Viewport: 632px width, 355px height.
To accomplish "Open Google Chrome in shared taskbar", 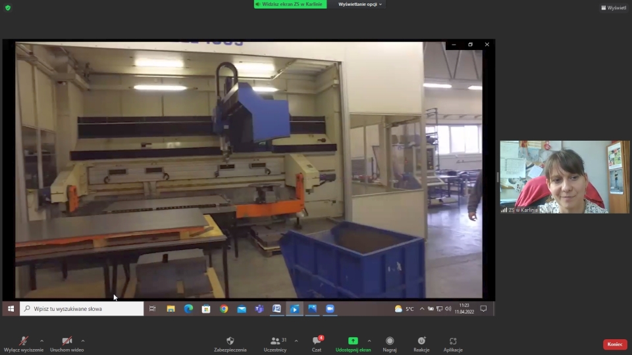I will (224, 309).
